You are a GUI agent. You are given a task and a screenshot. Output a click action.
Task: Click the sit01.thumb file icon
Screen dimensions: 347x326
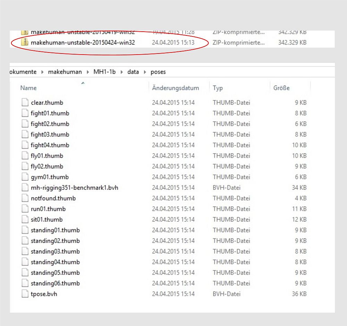[x=25, y=219]
